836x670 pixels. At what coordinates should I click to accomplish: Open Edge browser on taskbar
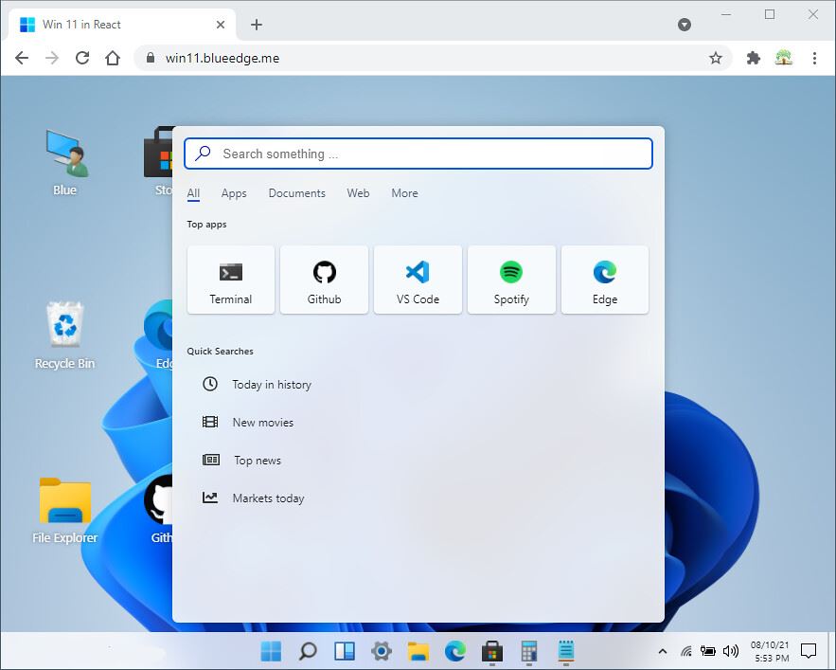[x=455, y=651]
